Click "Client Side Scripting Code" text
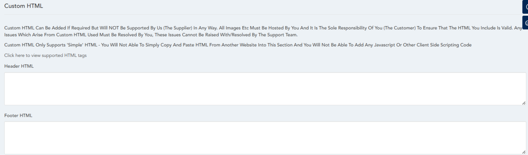The width and height of the screenshot is (528, 155). point(444,45)
